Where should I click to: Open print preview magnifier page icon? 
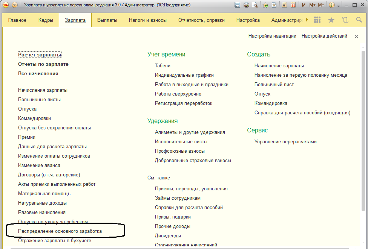pos(255,5)
